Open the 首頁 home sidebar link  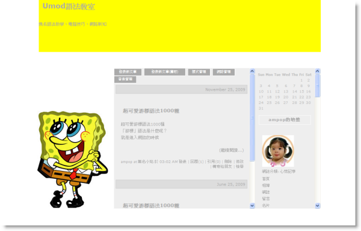pyautogui.click(x=266, y=179)
